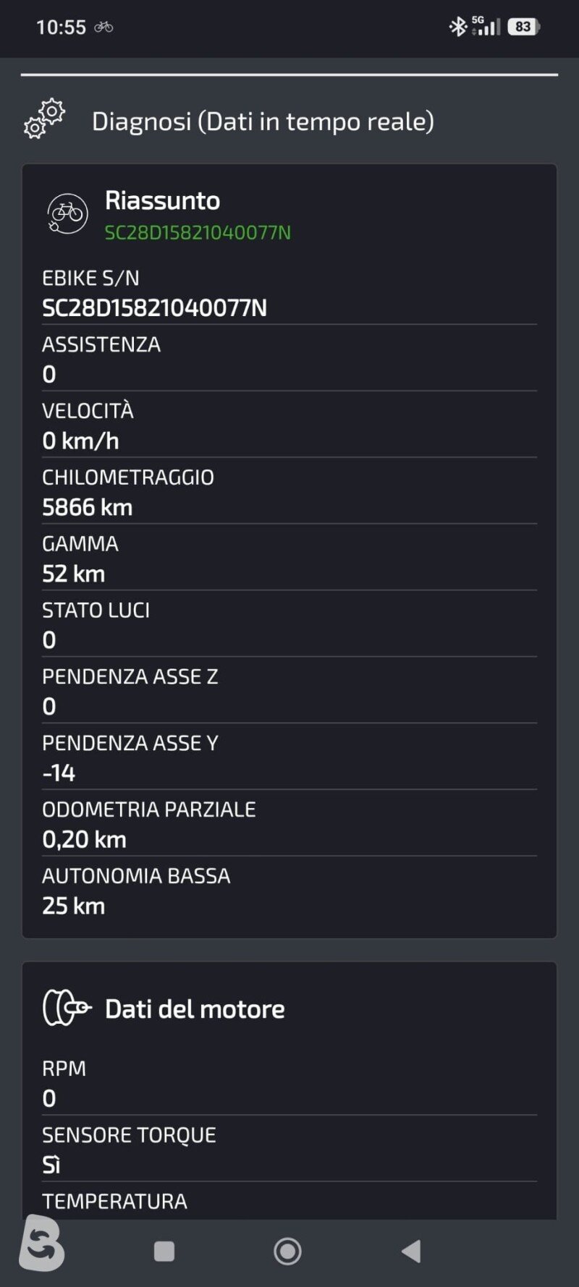Tap the recent apps square button
The height and width of the screenshot is (1287, 579).
point(164,1251)
